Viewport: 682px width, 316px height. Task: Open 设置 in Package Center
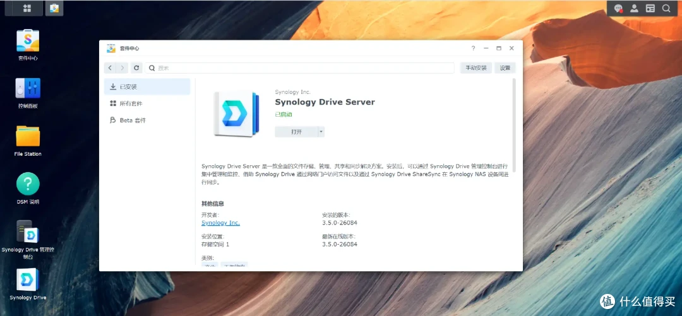tap(505, 68)
